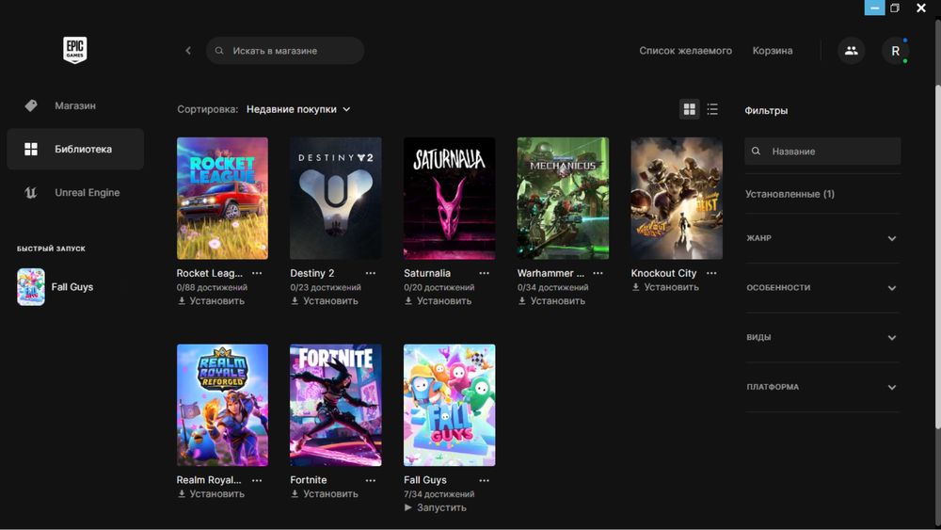Open Корзина cart link
941x530 pixels.
(773, 51)
